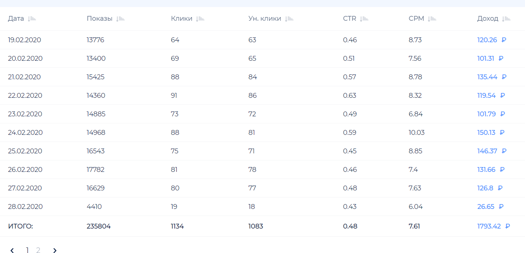
Task: Click the CTR sort icon
Action: pos(364,19)
